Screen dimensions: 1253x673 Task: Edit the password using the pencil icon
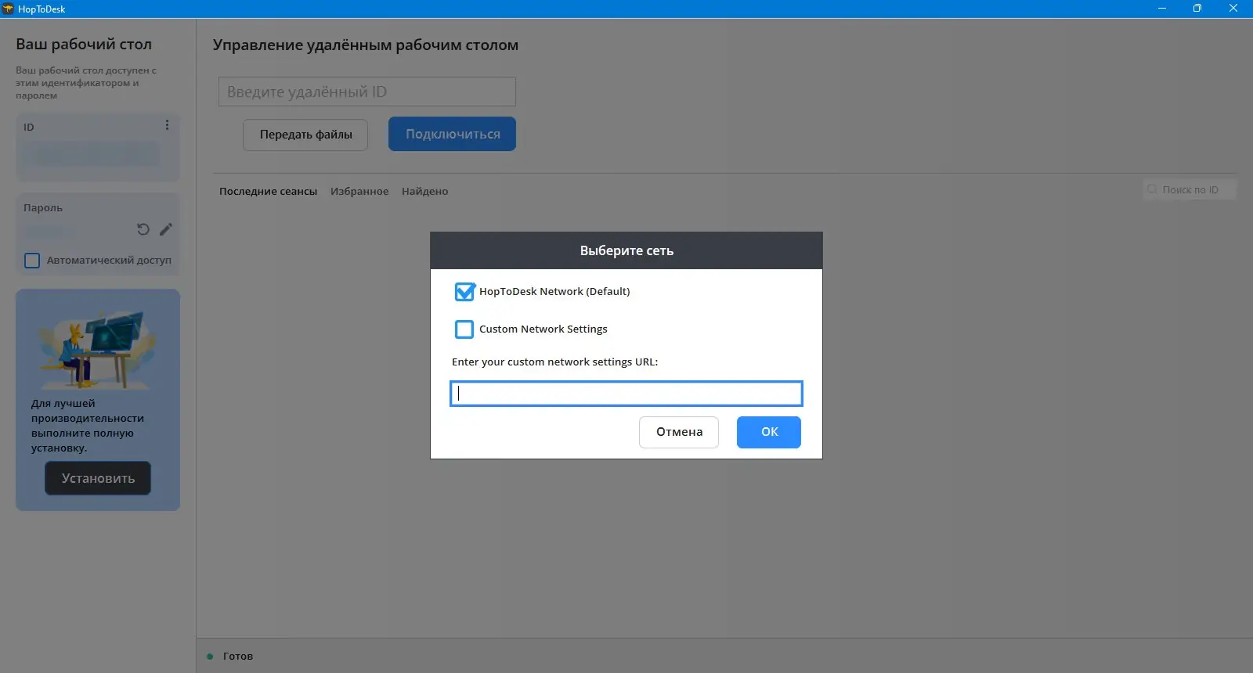(166, 229)
